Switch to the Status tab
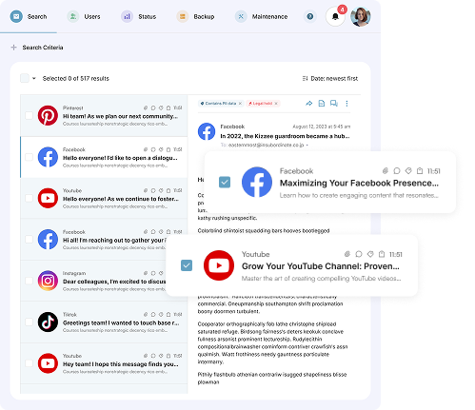The height and width of the screenshot is (410, 475). 138,16
